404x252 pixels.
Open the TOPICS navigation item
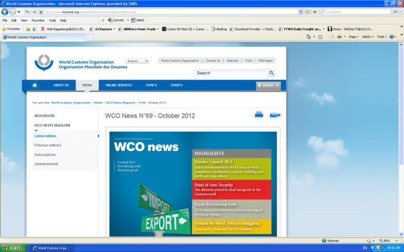[x=151, y=85]
